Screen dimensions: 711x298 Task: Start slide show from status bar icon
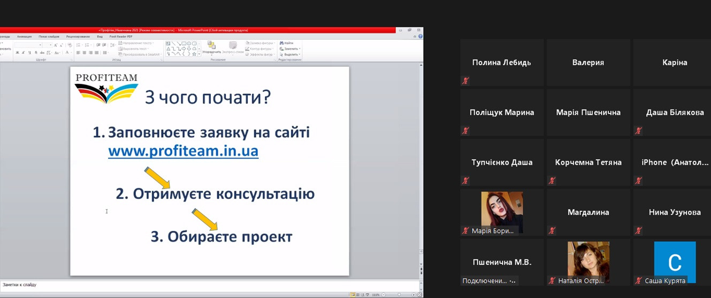[x=367, y=295]
